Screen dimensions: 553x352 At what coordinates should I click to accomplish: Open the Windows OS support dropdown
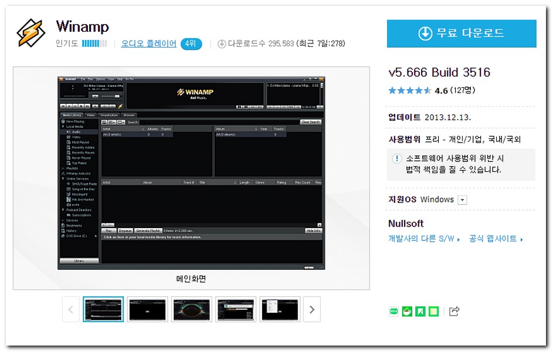(x=461, y=199)
